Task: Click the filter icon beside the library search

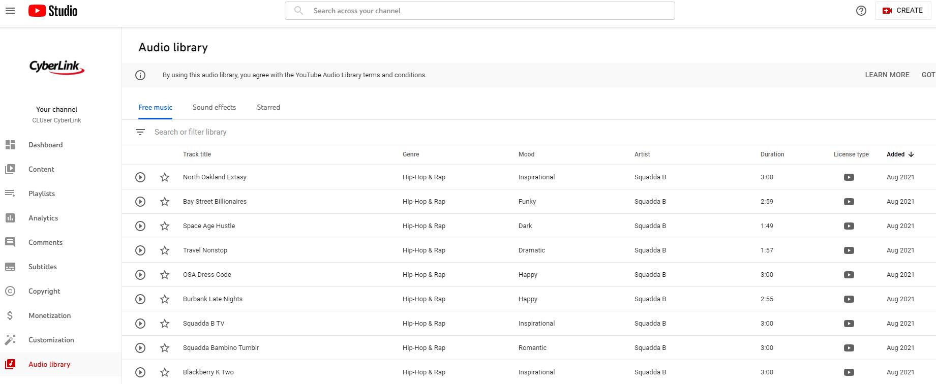Action: click(x=140, y=132)
